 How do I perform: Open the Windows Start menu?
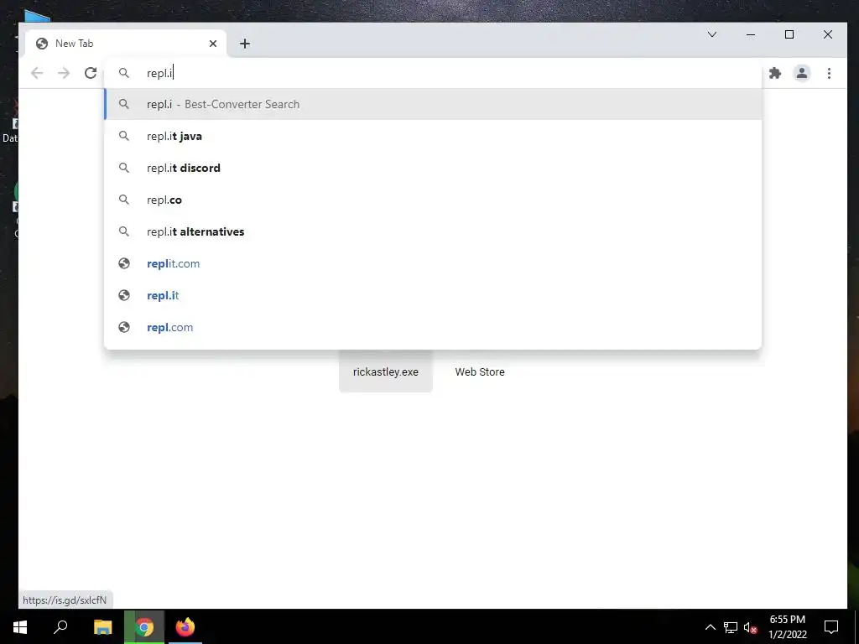(x=20, y=627)
